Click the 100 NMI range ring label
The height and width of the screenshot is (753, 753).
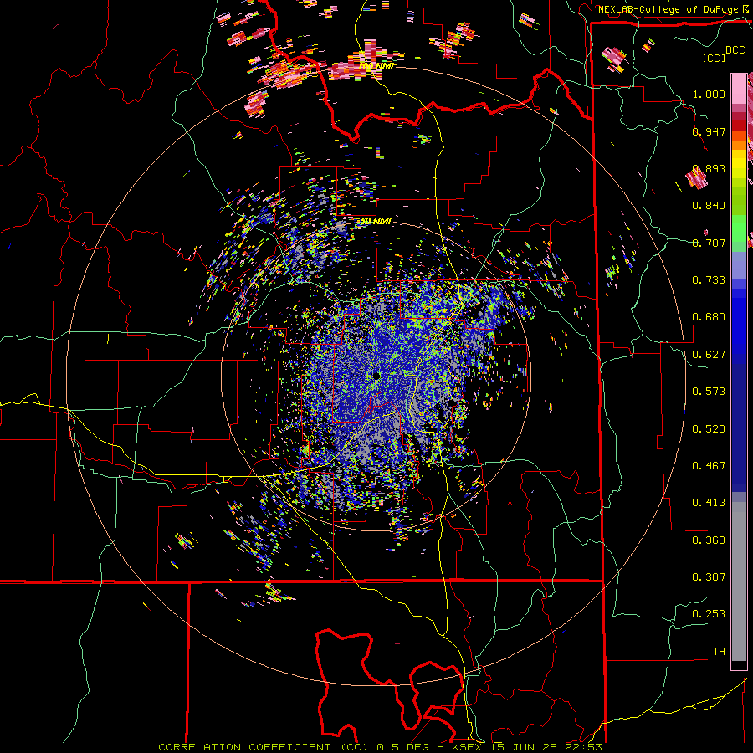(377, 66)
